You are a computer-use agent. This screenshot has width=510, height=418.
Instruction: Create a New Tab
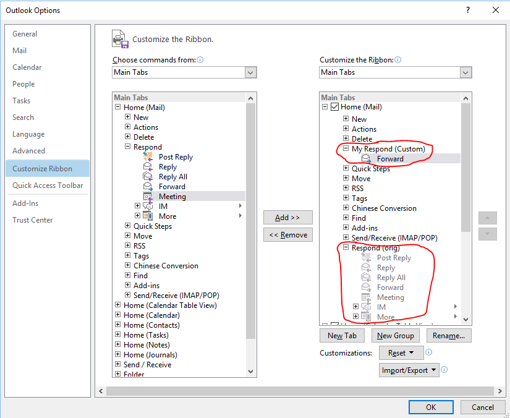click(x=342, y=336)
